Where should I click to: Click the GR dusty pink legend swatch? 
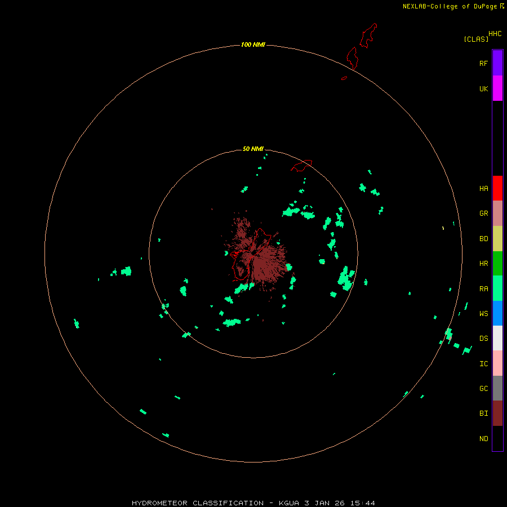pyautogui.click(x=497, y=214)
